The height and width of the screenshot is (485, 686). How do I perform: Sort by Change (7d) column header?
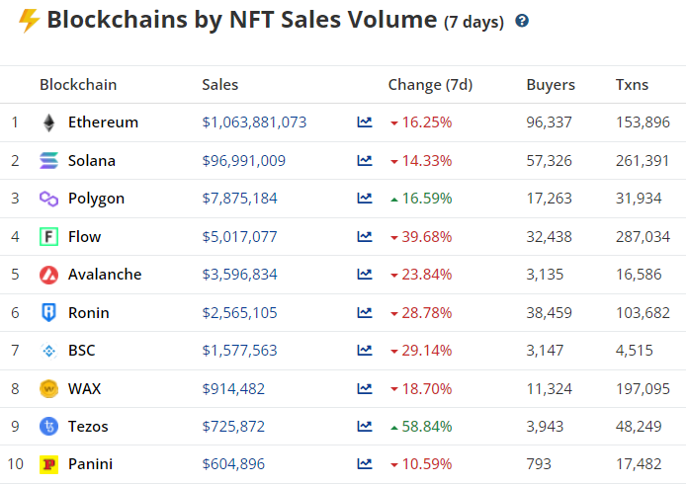(429, 85)
